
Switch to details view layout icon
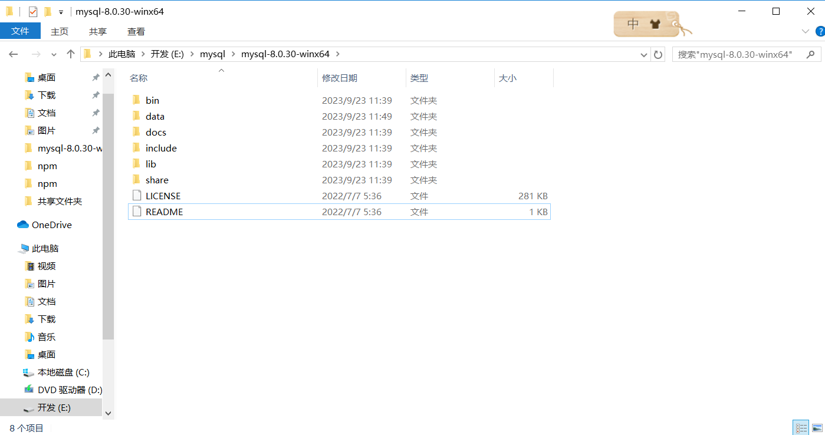[801, 428]
